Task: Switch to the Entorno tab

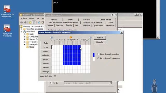Action: pyautogui.click(x=71, y=20)
